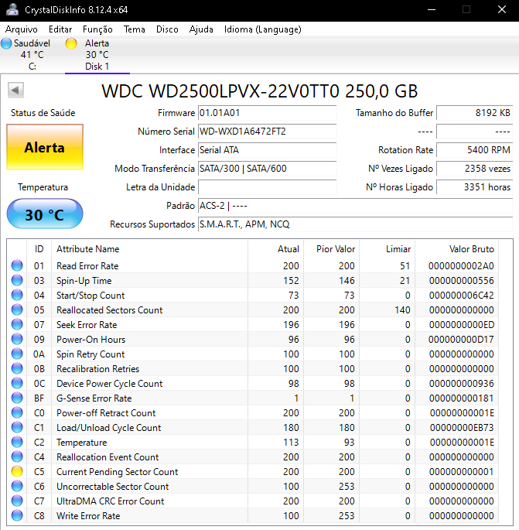519x530 pixels.
Task: Select the C: drive tab at 41 °C
Action: coord(32,55)
